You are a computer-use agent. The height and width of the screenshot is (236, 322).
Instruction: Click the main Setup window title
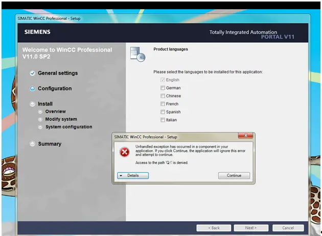[x=49, y=18]
